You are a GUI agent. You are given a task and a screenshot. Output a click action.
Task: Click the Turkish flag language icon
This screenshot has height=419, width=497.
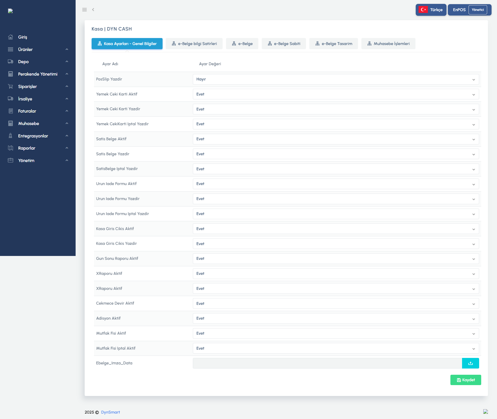423,10
